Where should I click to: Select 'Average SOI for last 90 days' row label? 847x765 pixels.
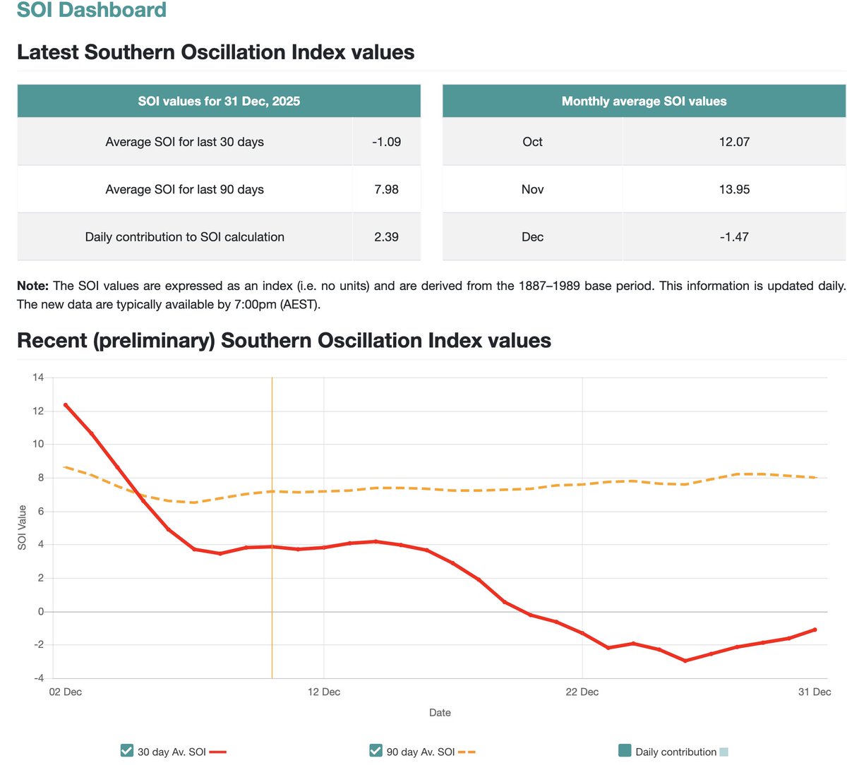[x=185, y=189]
